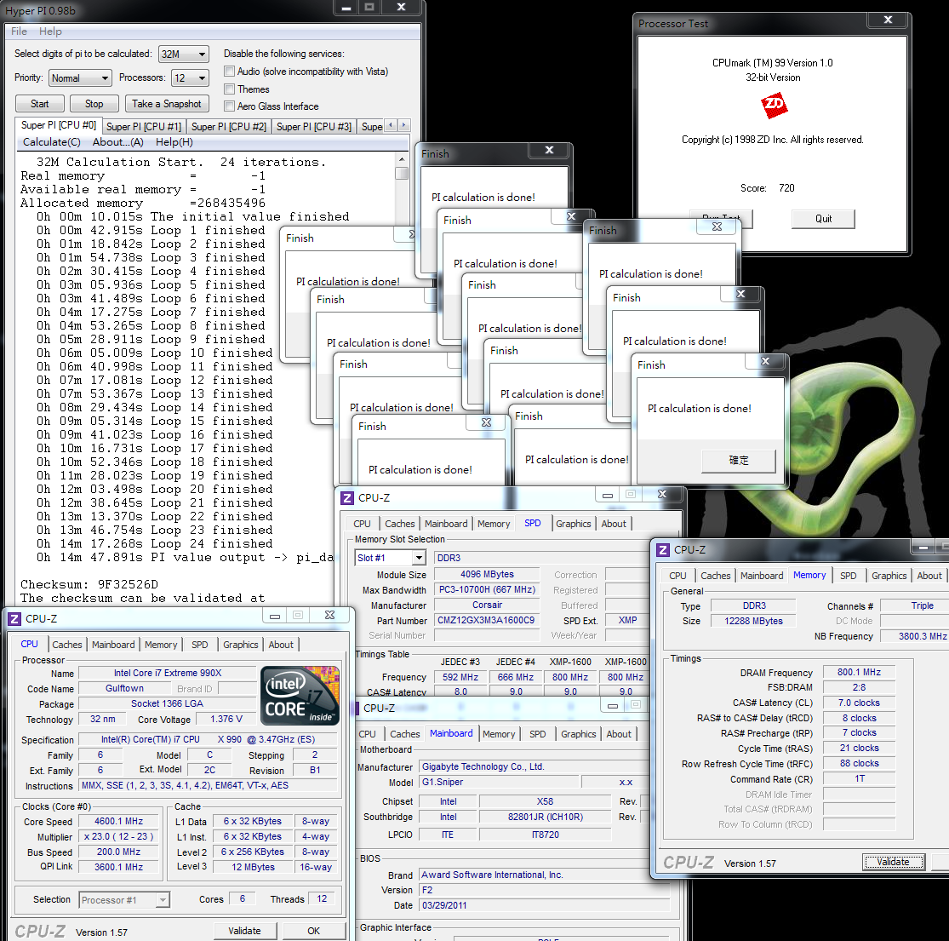The width and height of the screenshot is (949, 941).
Task: Open Calculate(C) menu in Super PI
Action: point(51,141)
